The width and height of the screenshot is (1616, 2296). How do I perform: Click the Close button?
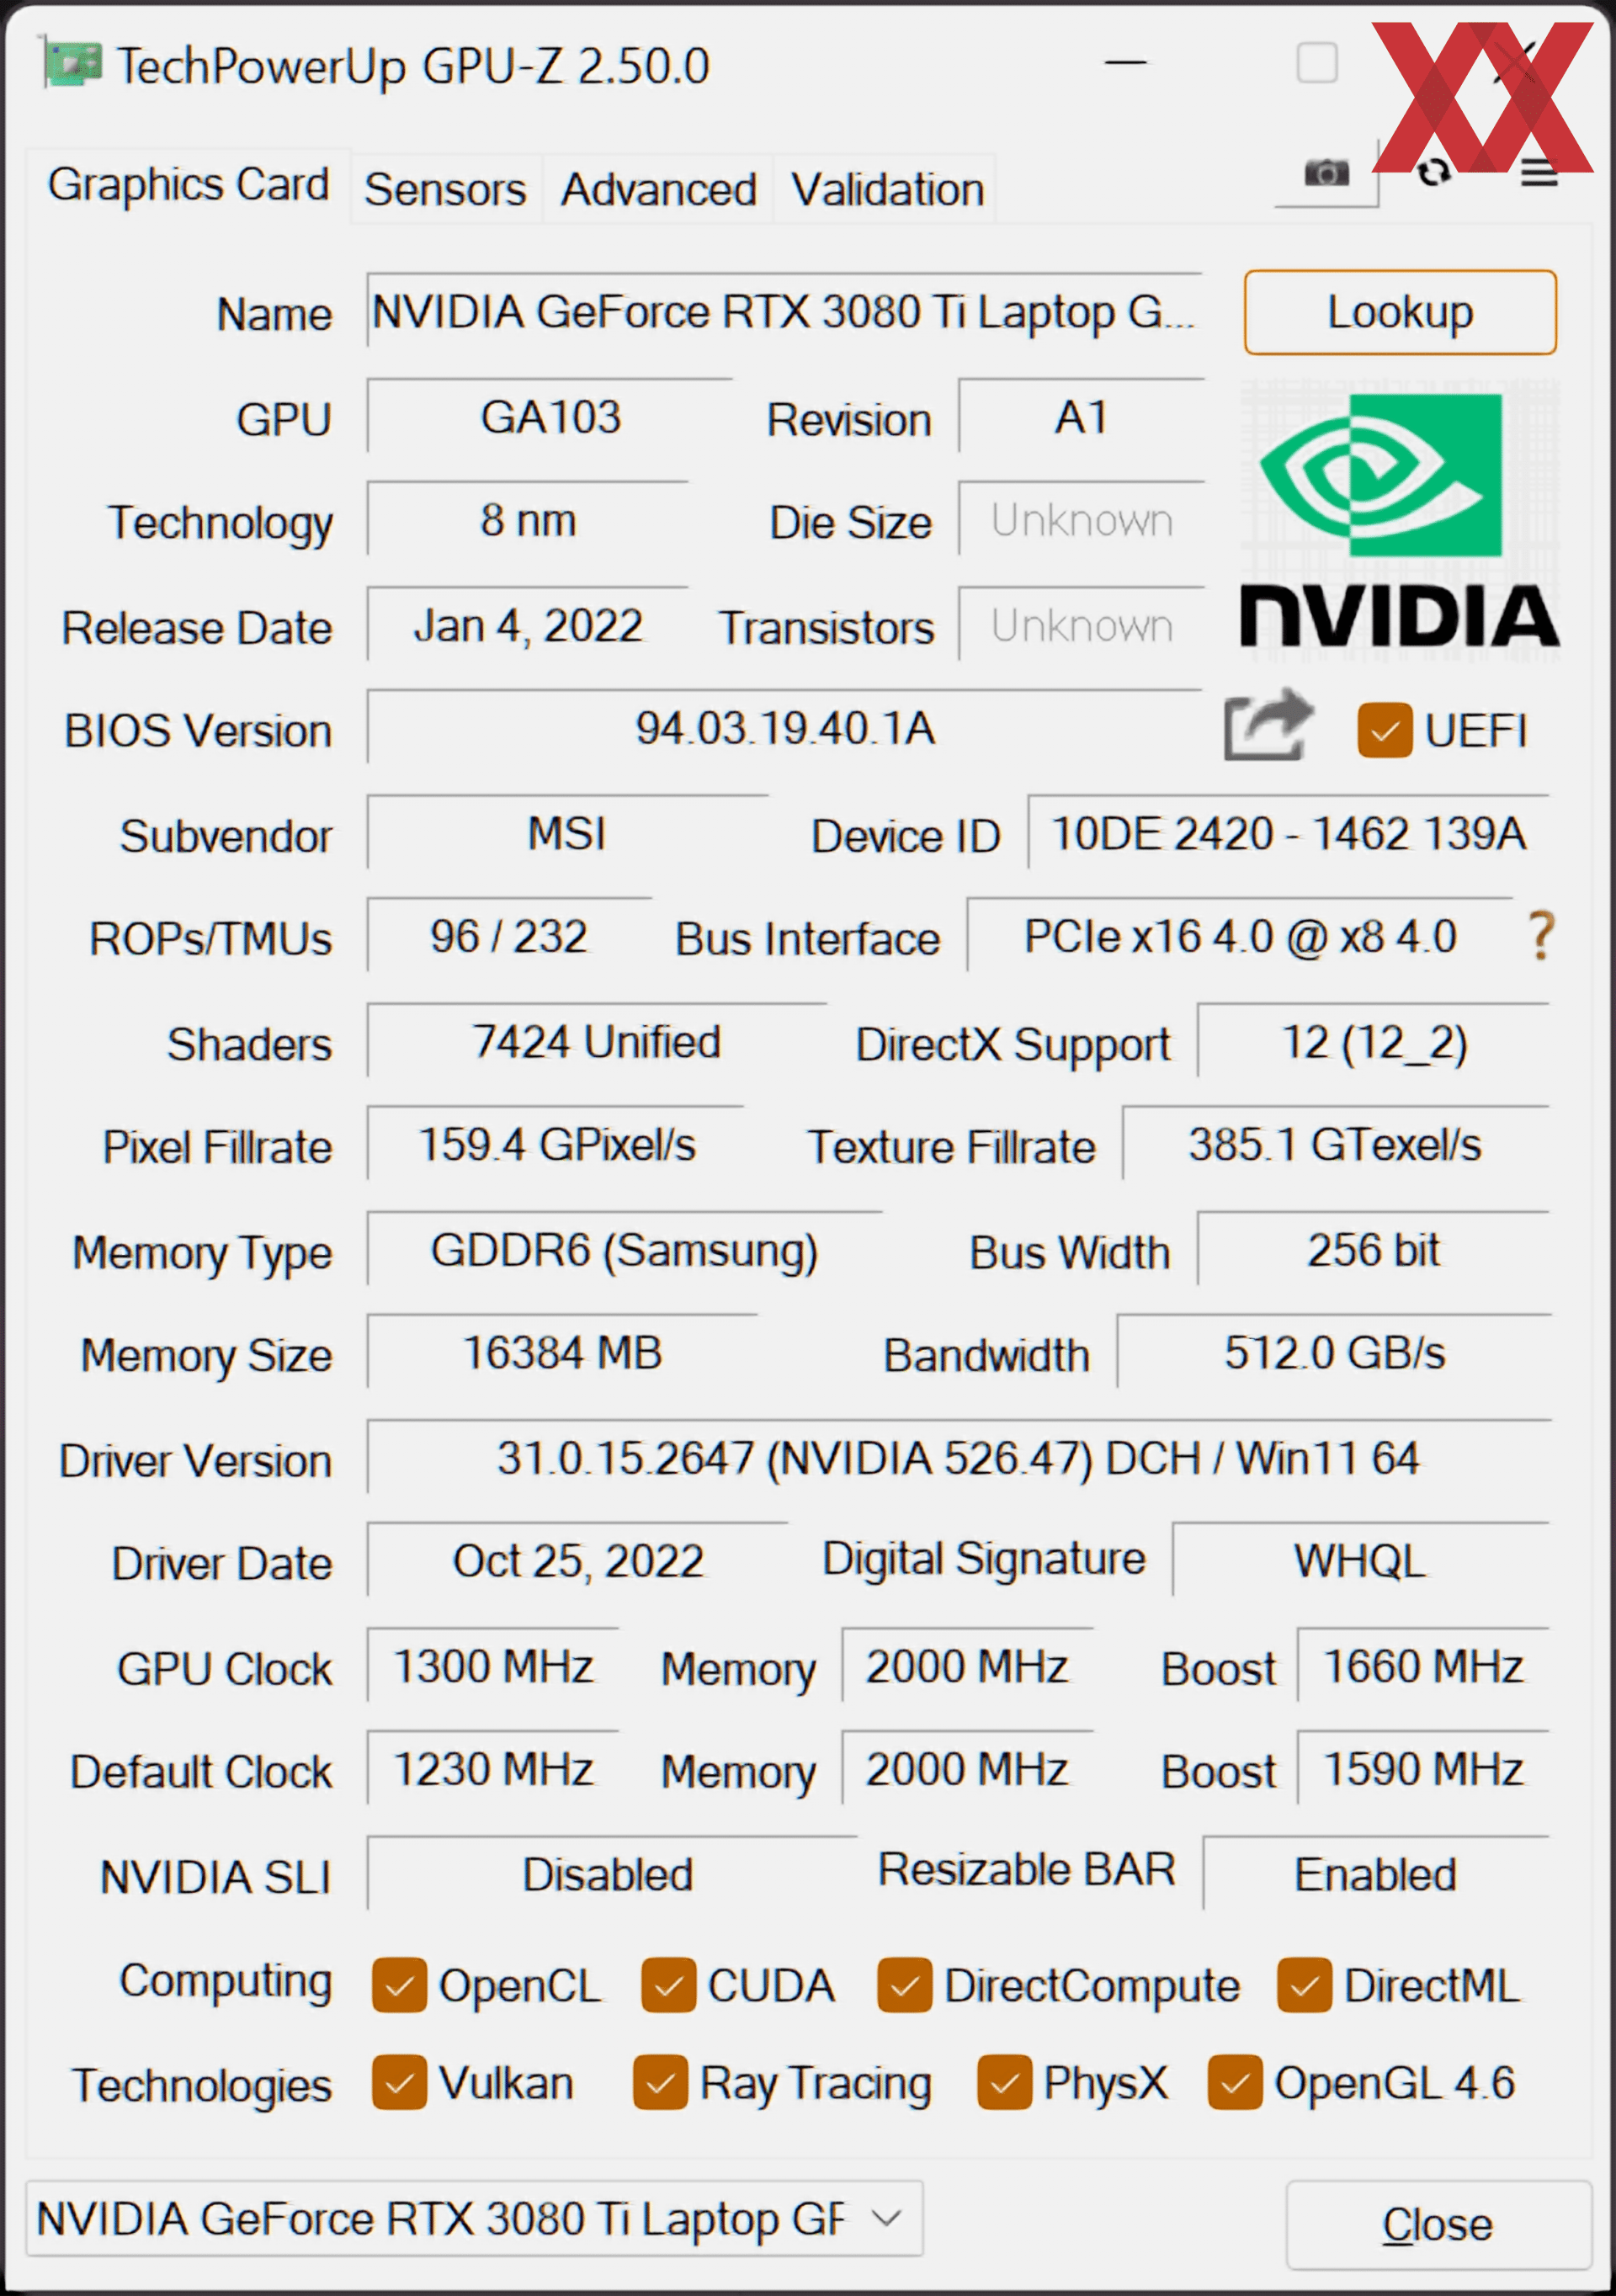(x=1438, y=2225)
